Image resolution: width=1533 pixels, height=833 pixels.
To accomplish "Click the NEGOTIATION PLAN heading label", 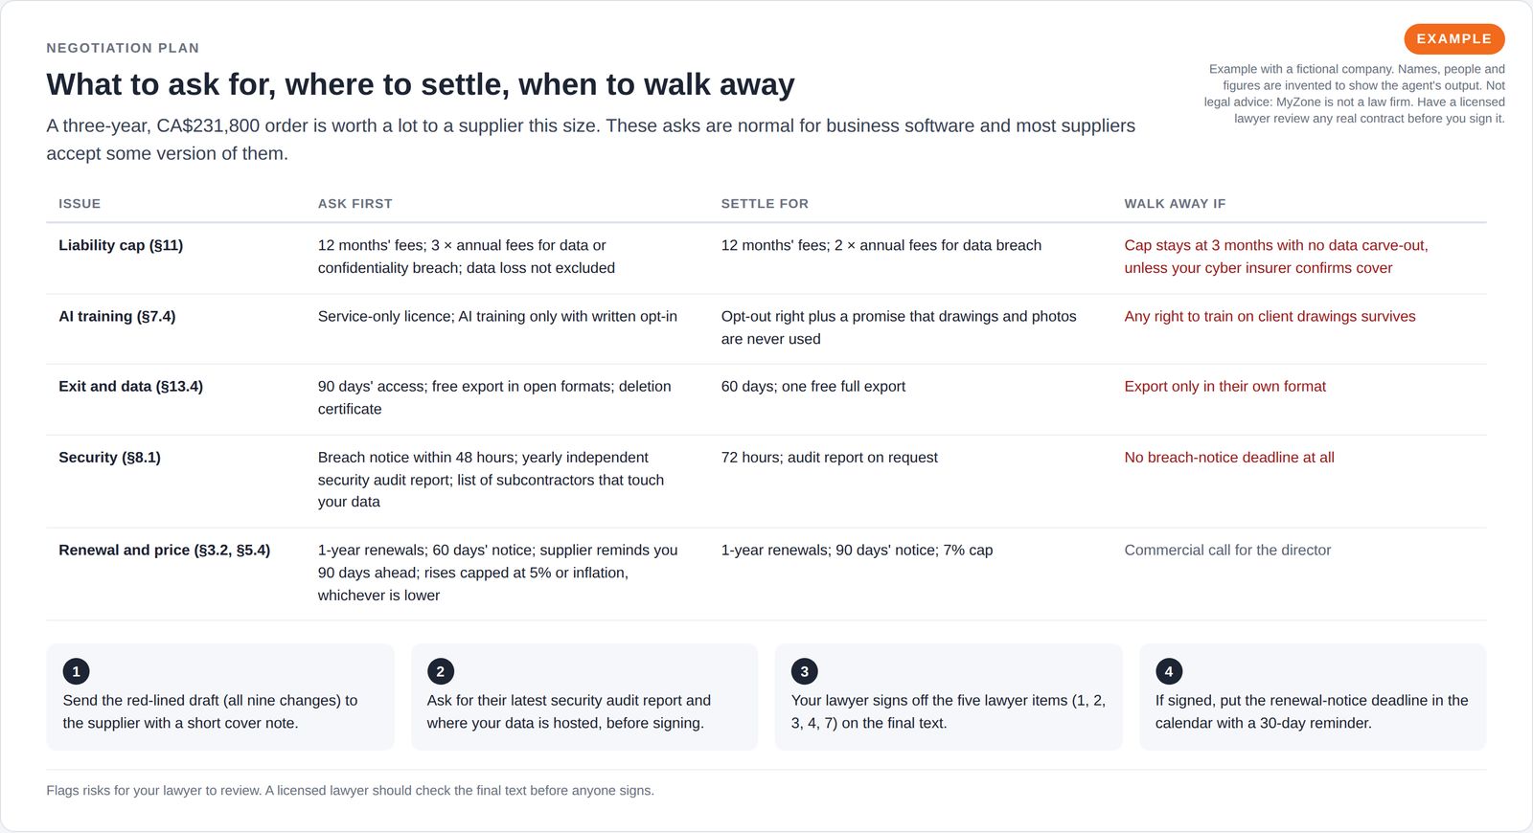I will coord(123,48).
